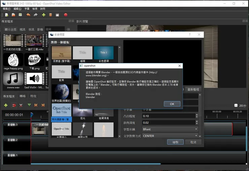249x171 pixels.
Task: Click the red Export Video button
Action: pyautogui.click(x=66, y=15)
